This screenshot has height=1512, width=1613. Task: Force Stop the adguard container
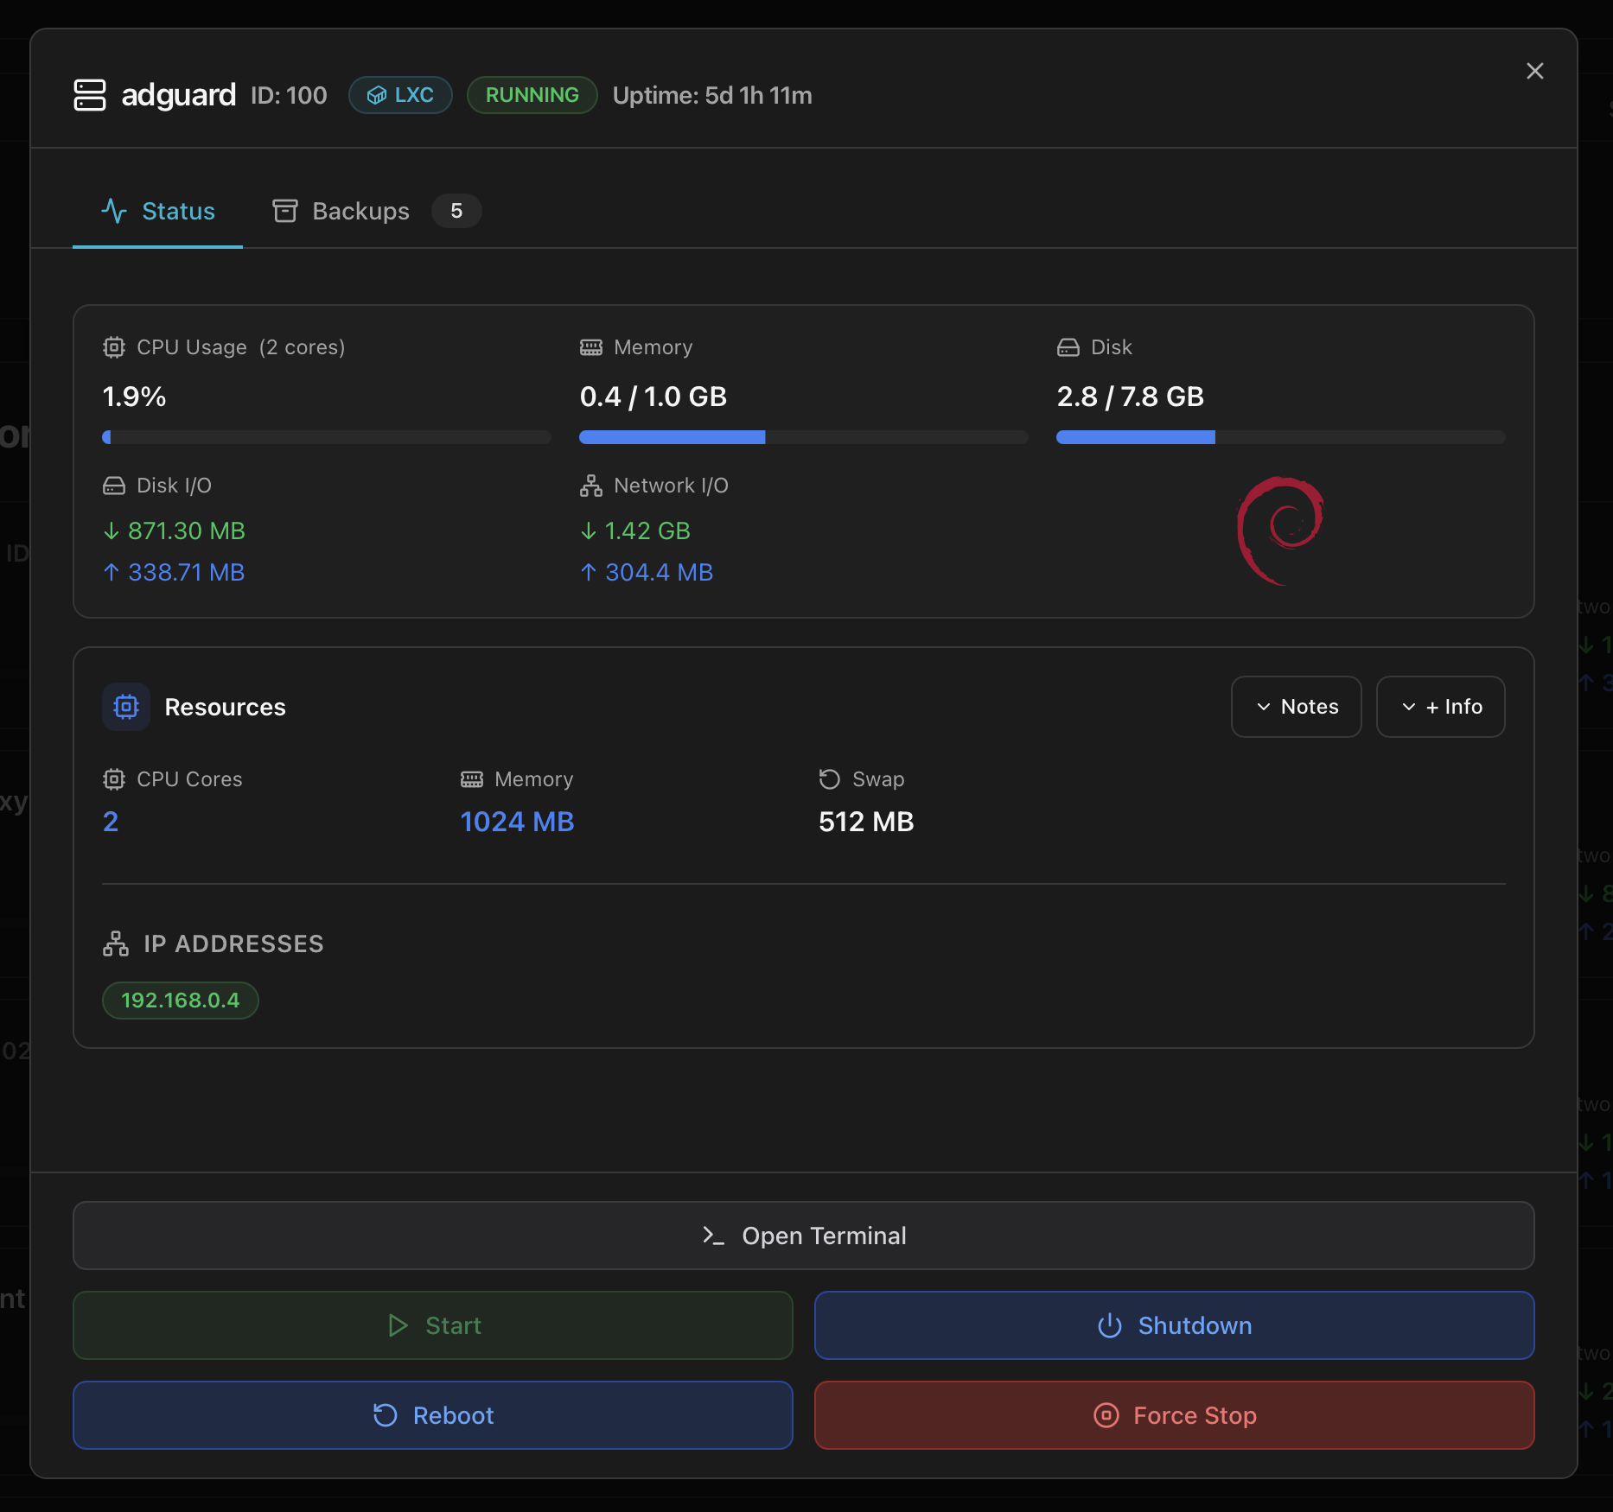pos(1175,1415)
